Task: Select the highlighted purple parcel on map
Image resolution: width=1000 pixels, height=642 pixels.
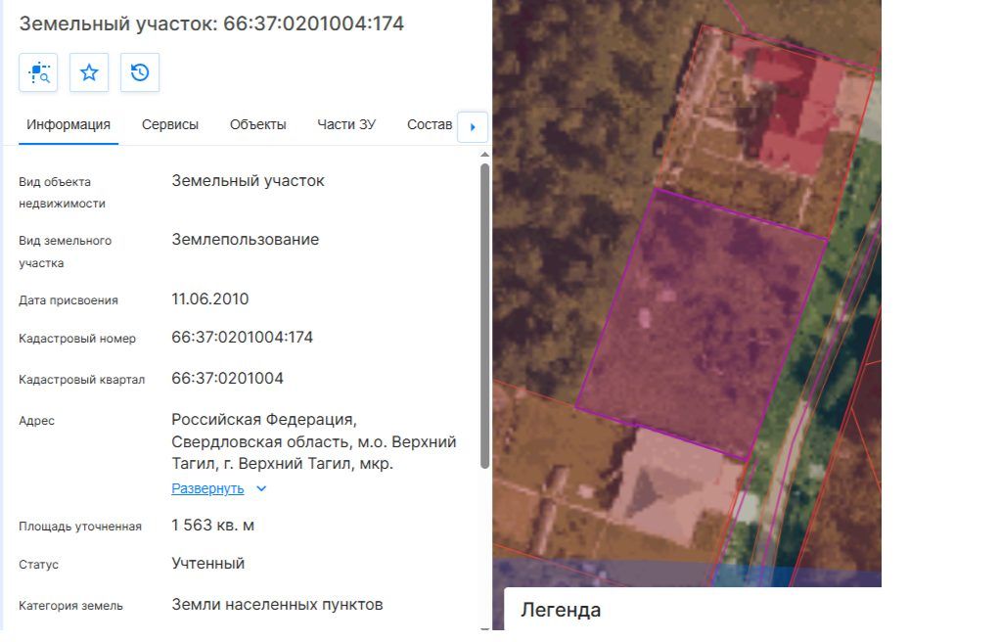Action: tap(702, 322)
